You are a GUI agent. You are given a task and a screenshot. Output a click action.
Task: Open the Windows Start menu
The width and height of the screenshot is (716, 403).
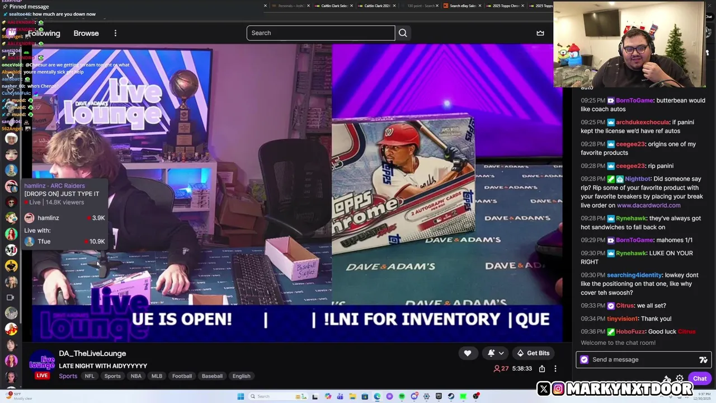coord(241,396)
